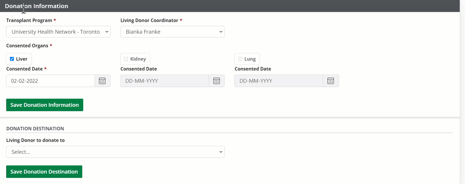Open the Living Donor Coordinator dropdown

tap(172, 32)
